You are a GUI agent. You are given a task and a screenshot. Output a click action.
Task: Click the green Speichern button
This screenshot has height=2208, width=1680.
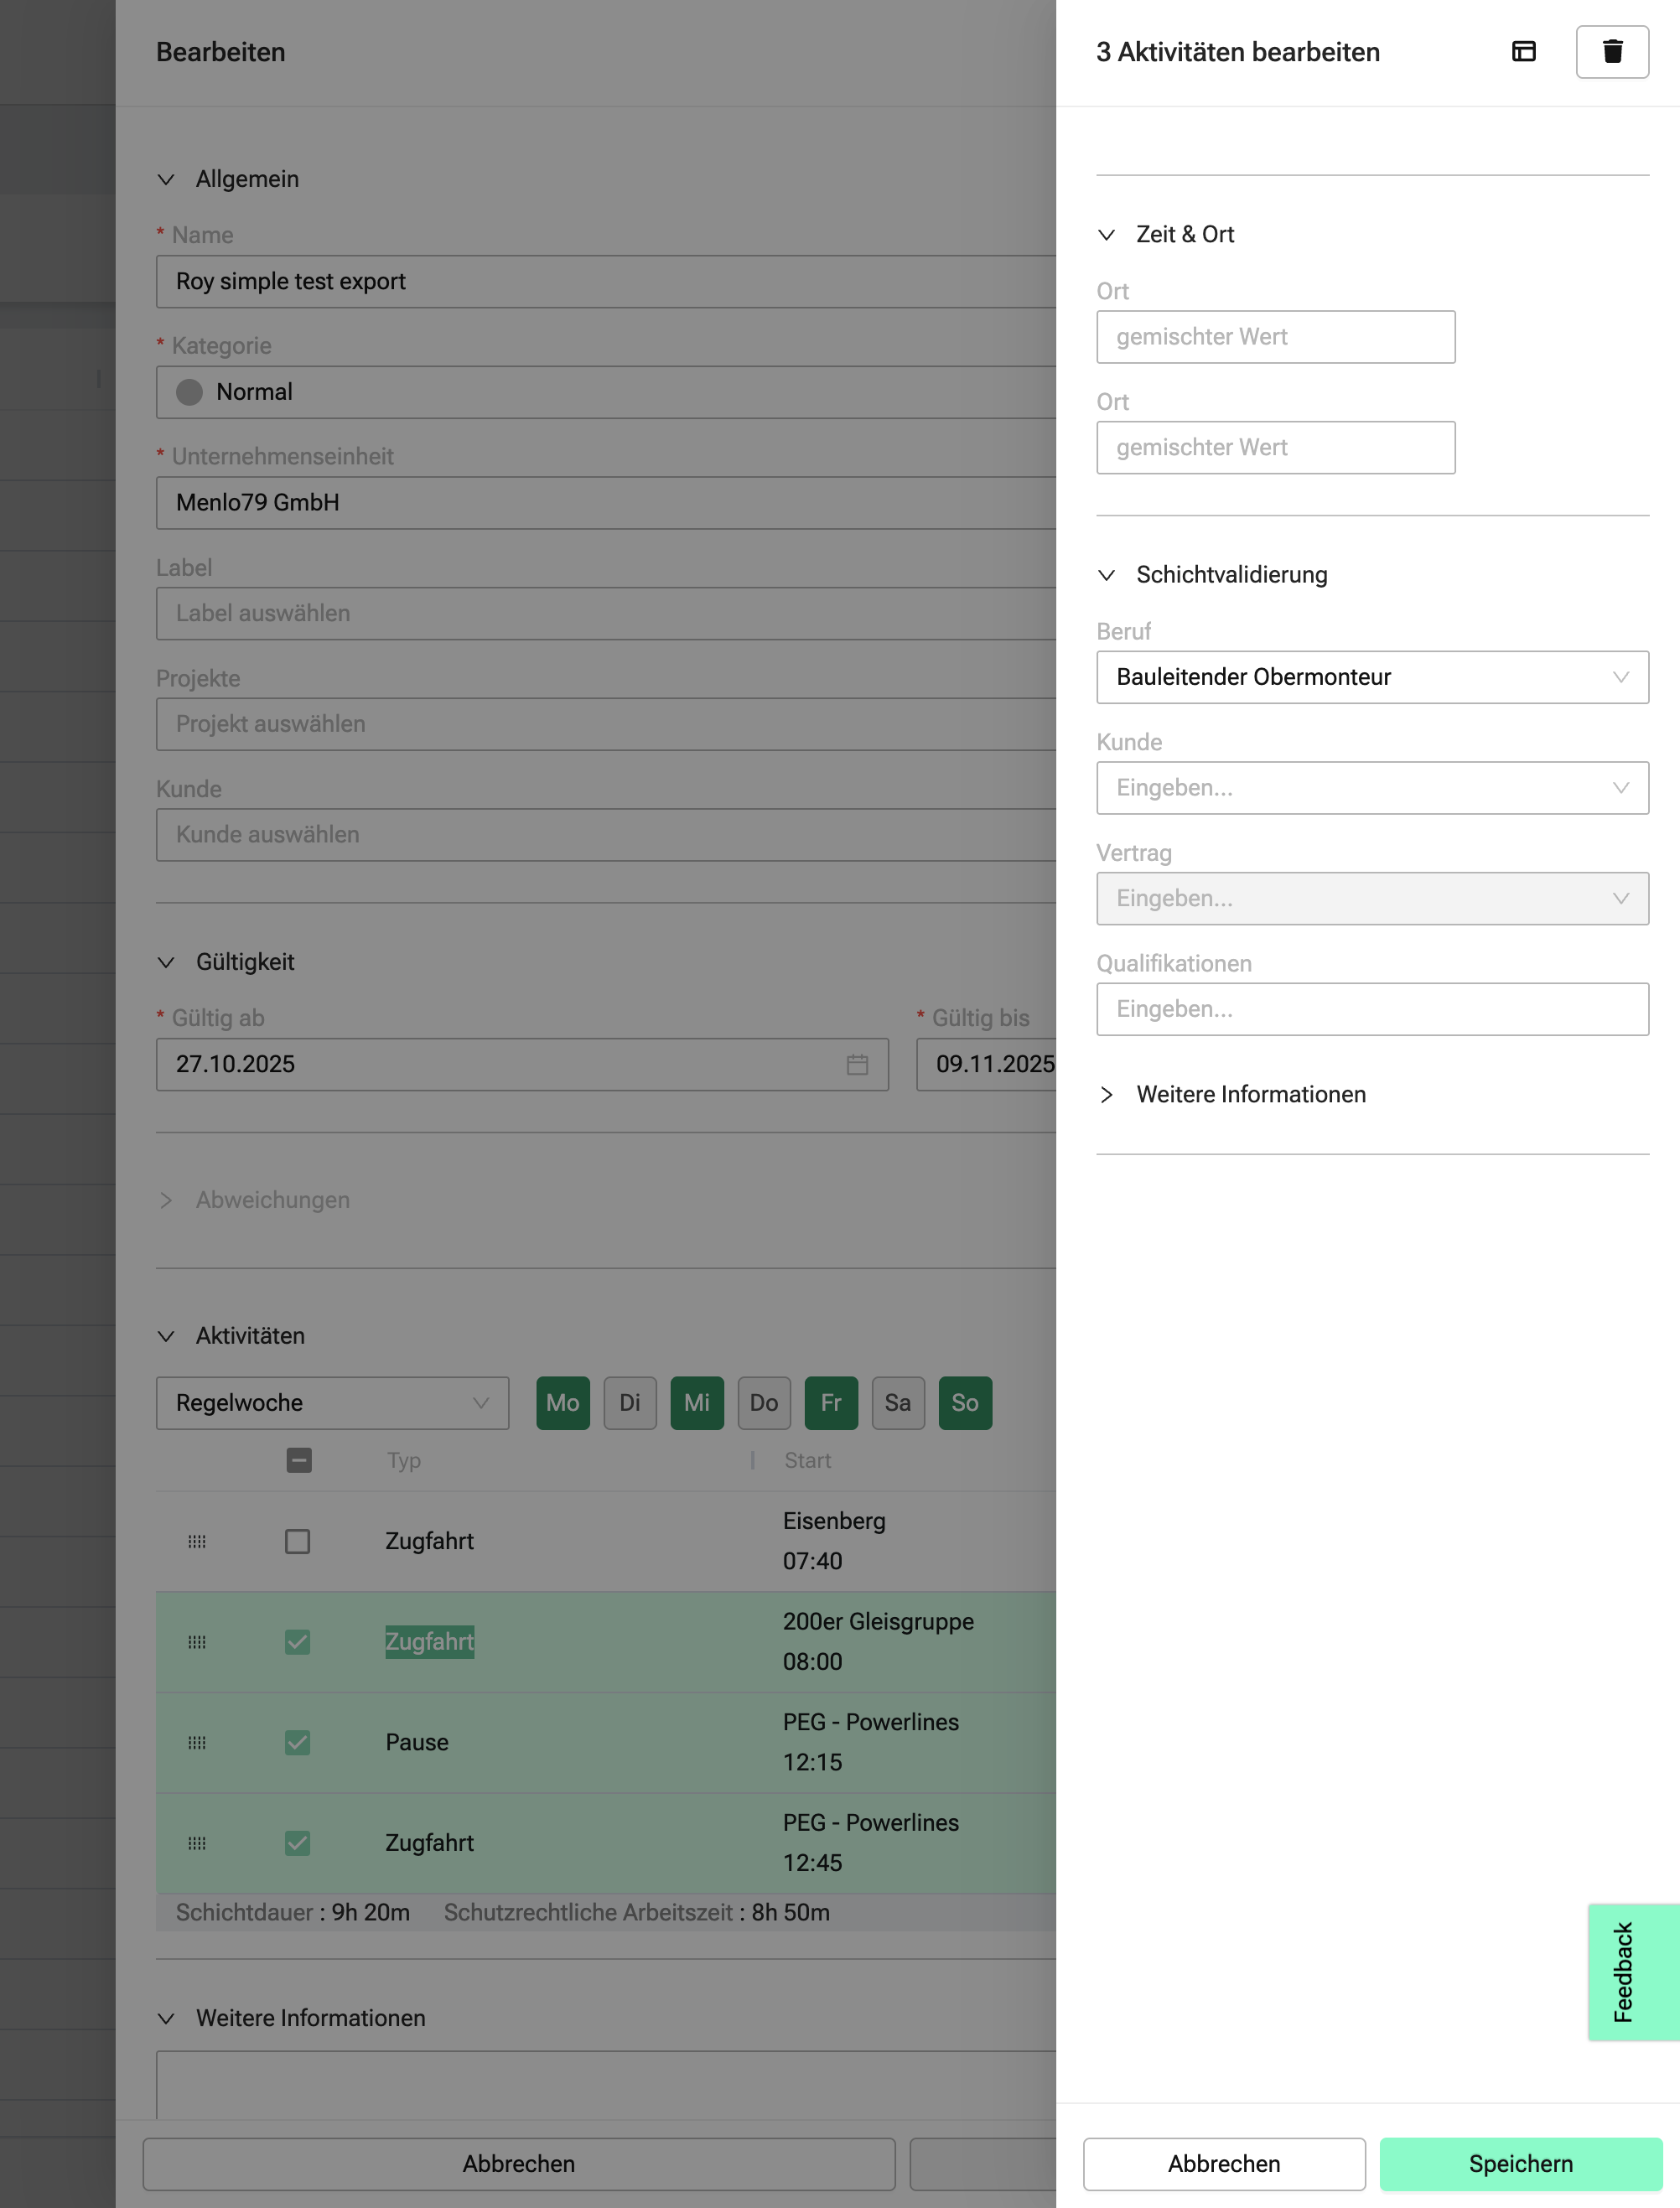point(1519,2163)
